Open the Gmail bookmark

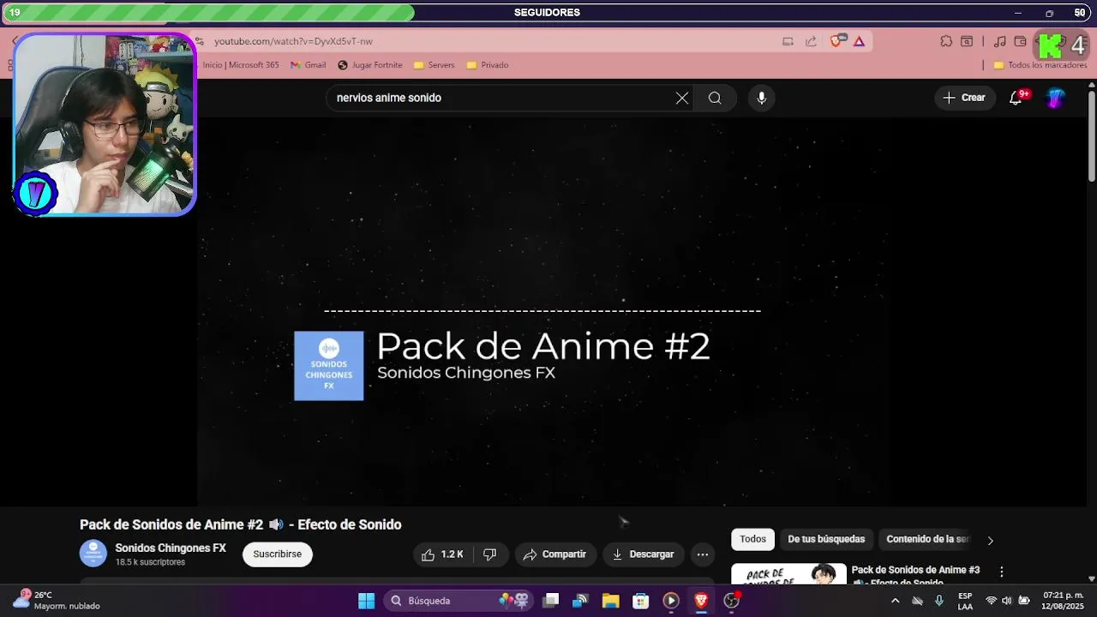coord(309,65)
